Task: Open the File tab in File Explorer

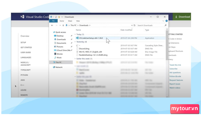Action: point(53,21)
